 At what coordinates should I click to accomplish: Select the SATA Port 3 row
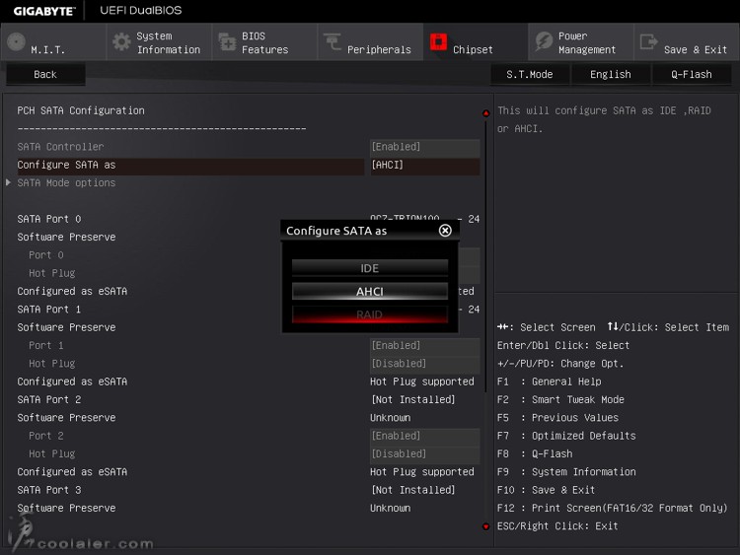click(x=49, y=490)
